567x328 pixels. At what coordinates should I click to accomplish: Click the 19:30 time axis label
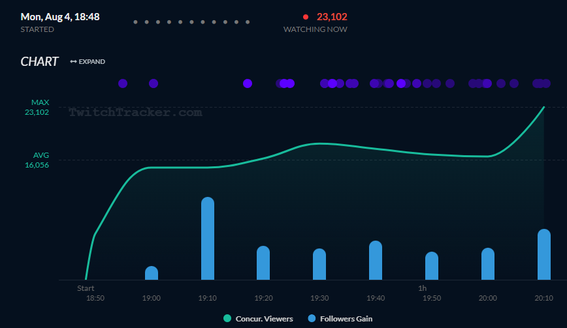pos(319,298)
